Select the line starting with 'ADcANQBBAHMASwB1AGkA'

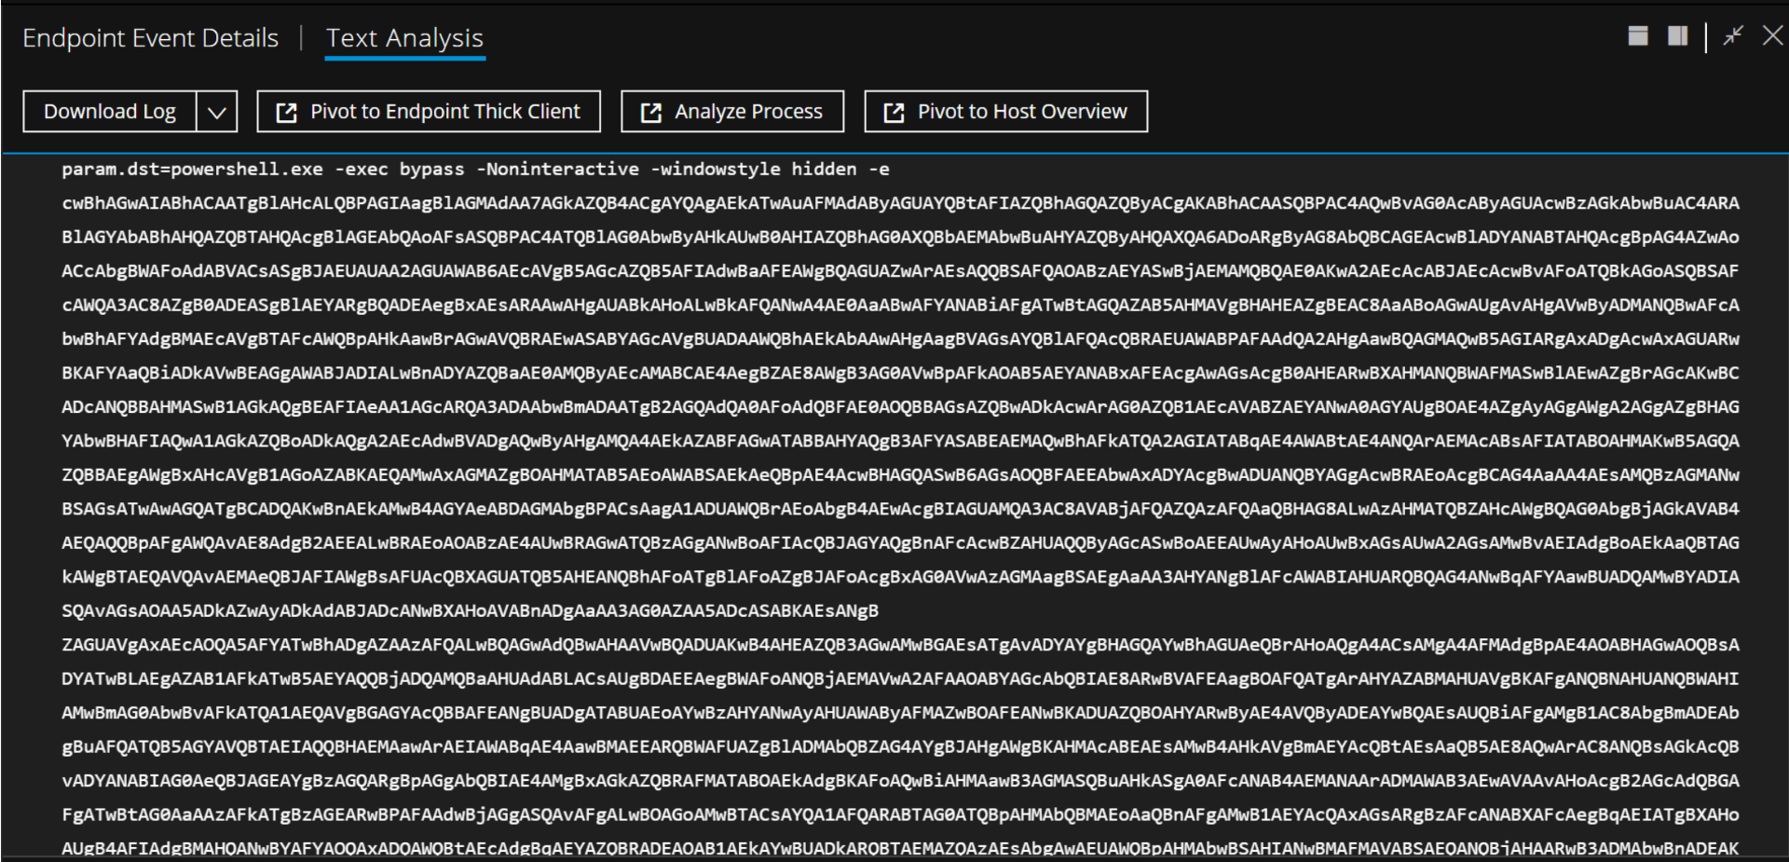[900, 407]
